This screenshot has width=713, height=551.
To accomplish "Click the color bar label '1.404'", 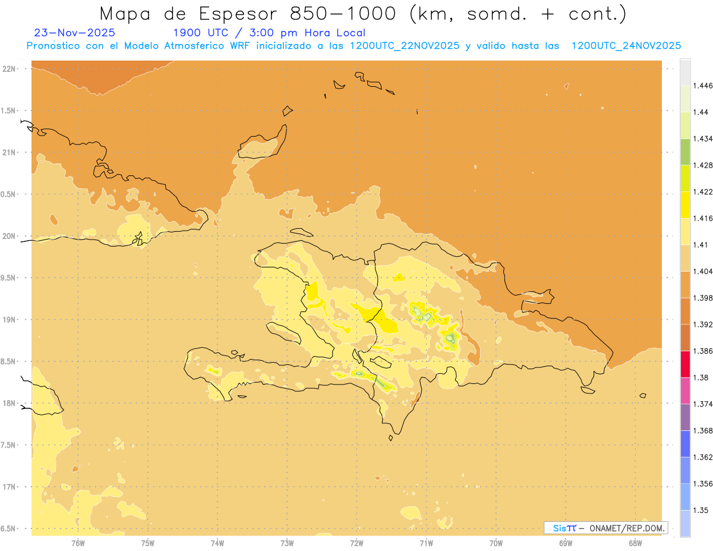I will point(703,271).
